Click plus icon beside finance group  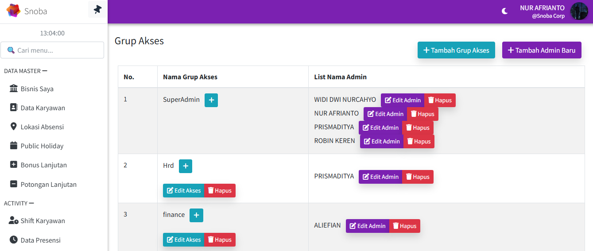pyautogui.click(x=196, y=216)
